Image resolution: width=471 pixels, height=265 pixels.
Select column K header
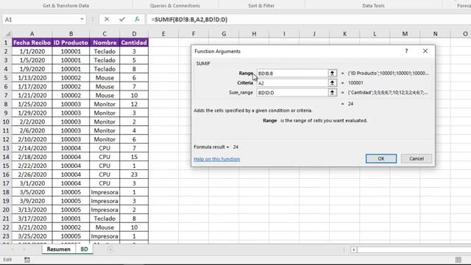point(344,34)
